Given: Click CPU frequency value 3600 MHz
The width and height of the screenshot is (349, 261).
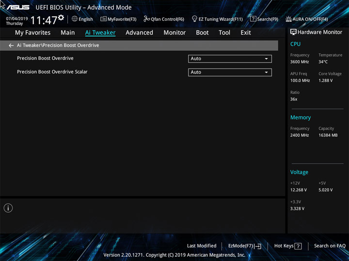Looking at the screenshot, I should pyautogui.click(x=300, y=62).
